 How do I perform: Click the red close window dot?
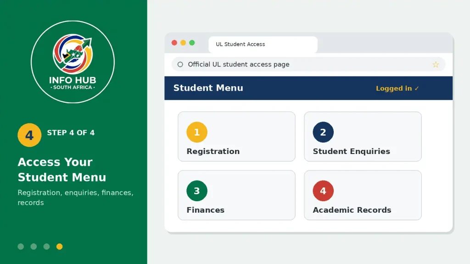click(x=174, y=43)
